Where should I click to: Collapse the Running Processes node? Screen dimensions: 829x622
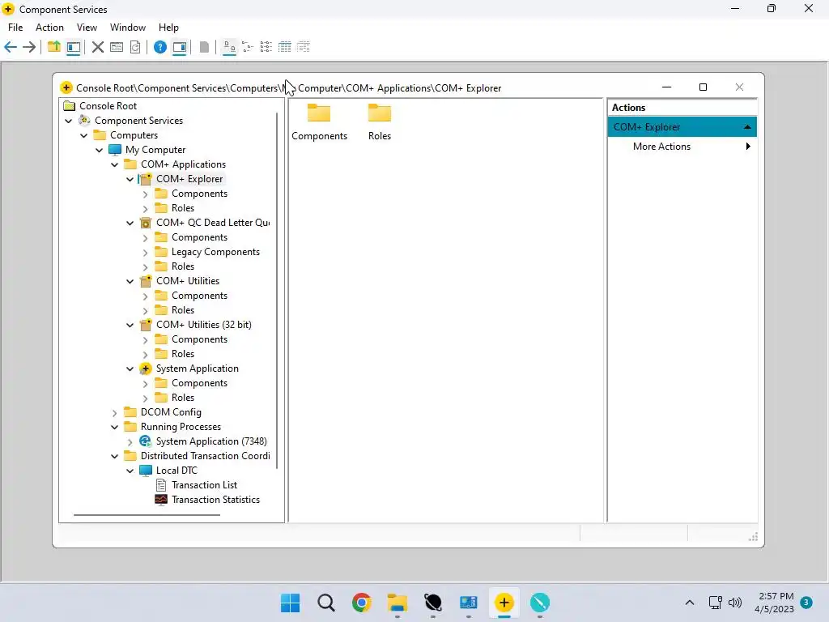(x=115, y=427)
